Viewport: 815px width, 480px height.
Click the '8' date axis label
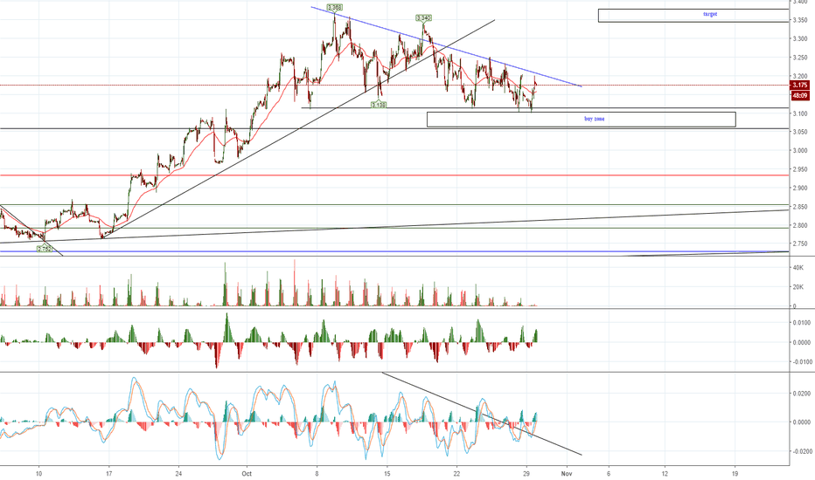(x=317, y=474)
